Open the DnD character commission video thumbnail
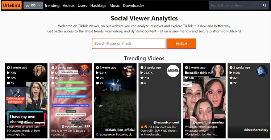Viewport: 271px width, 140px height. coord(26,101)
